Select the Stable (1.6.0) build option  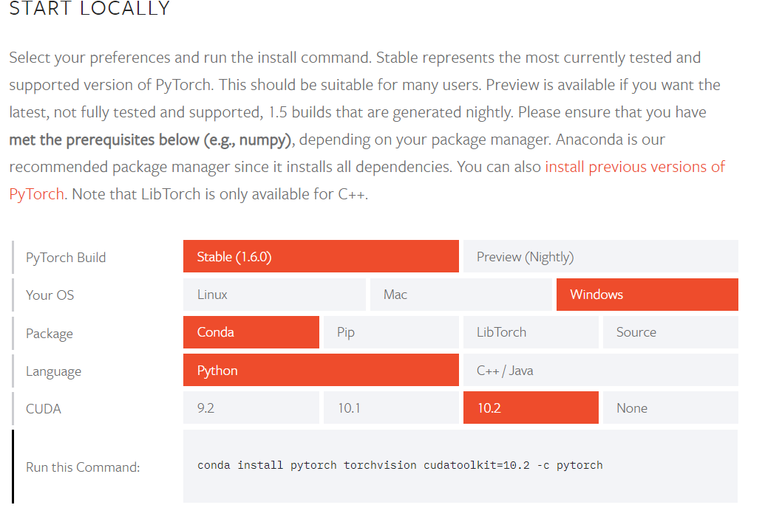[320, 257]
